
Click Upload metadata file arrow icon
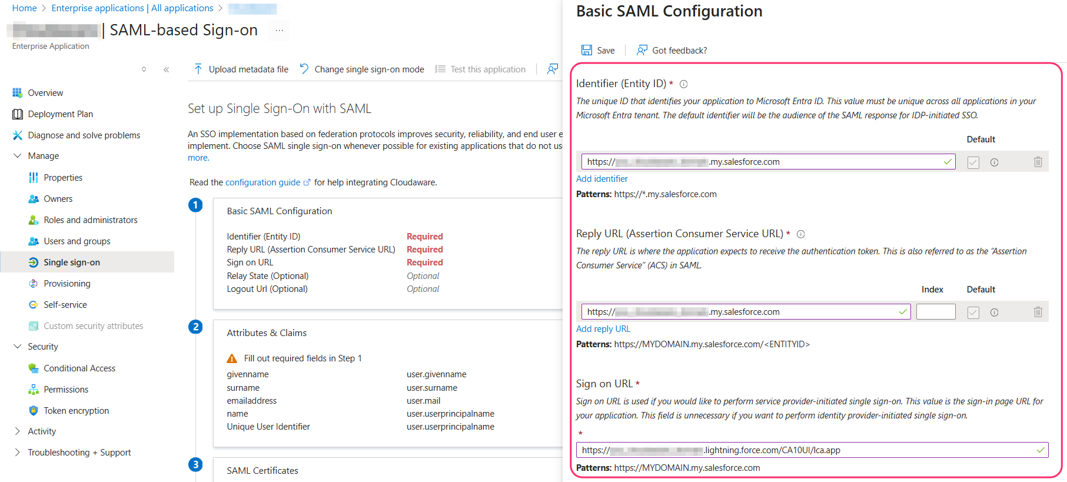198,69
